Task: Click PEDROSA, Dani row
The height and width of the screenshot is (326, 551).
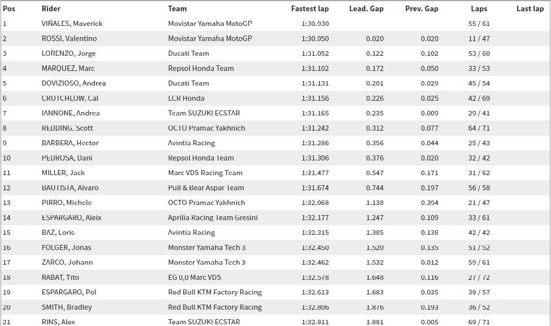Action: click(x=275, y=158)
